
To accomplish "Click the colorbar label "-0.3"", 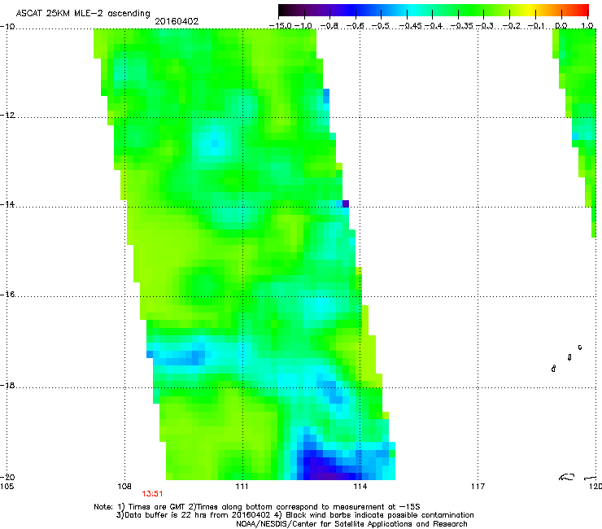I will point(485,26).
